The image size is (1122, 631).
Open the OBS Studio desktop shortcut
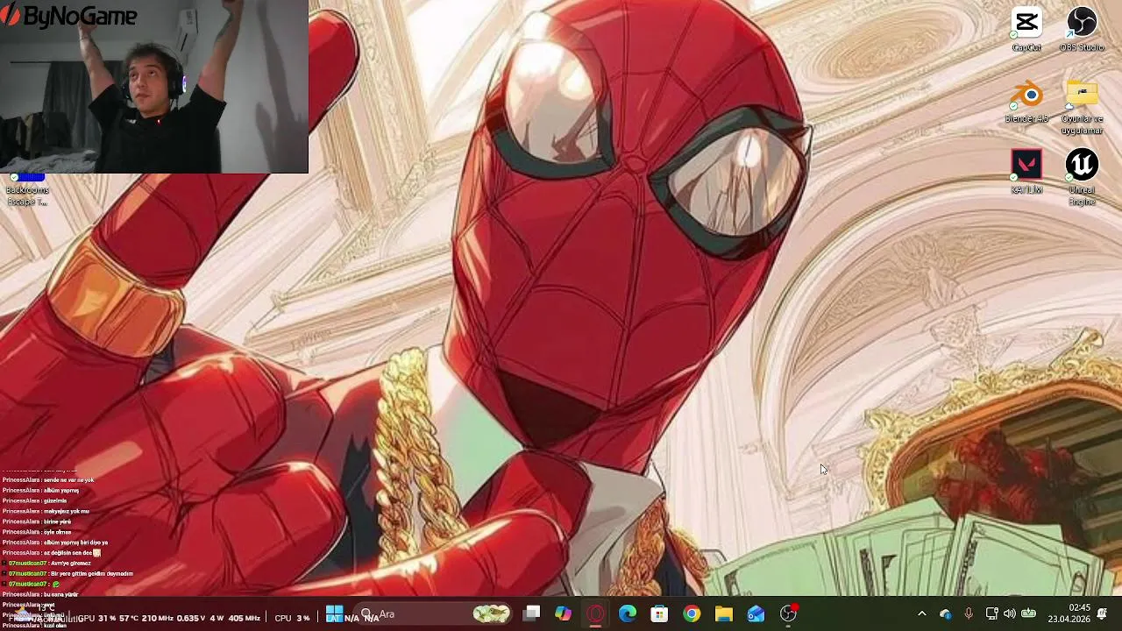[x=1082, y=30]
